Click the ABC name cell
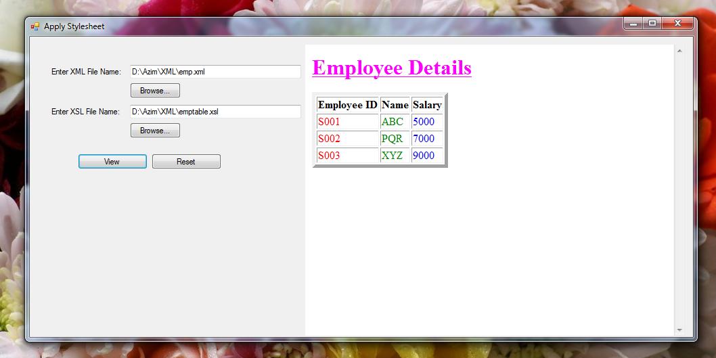The image size is (716, 358). point(395,122)
